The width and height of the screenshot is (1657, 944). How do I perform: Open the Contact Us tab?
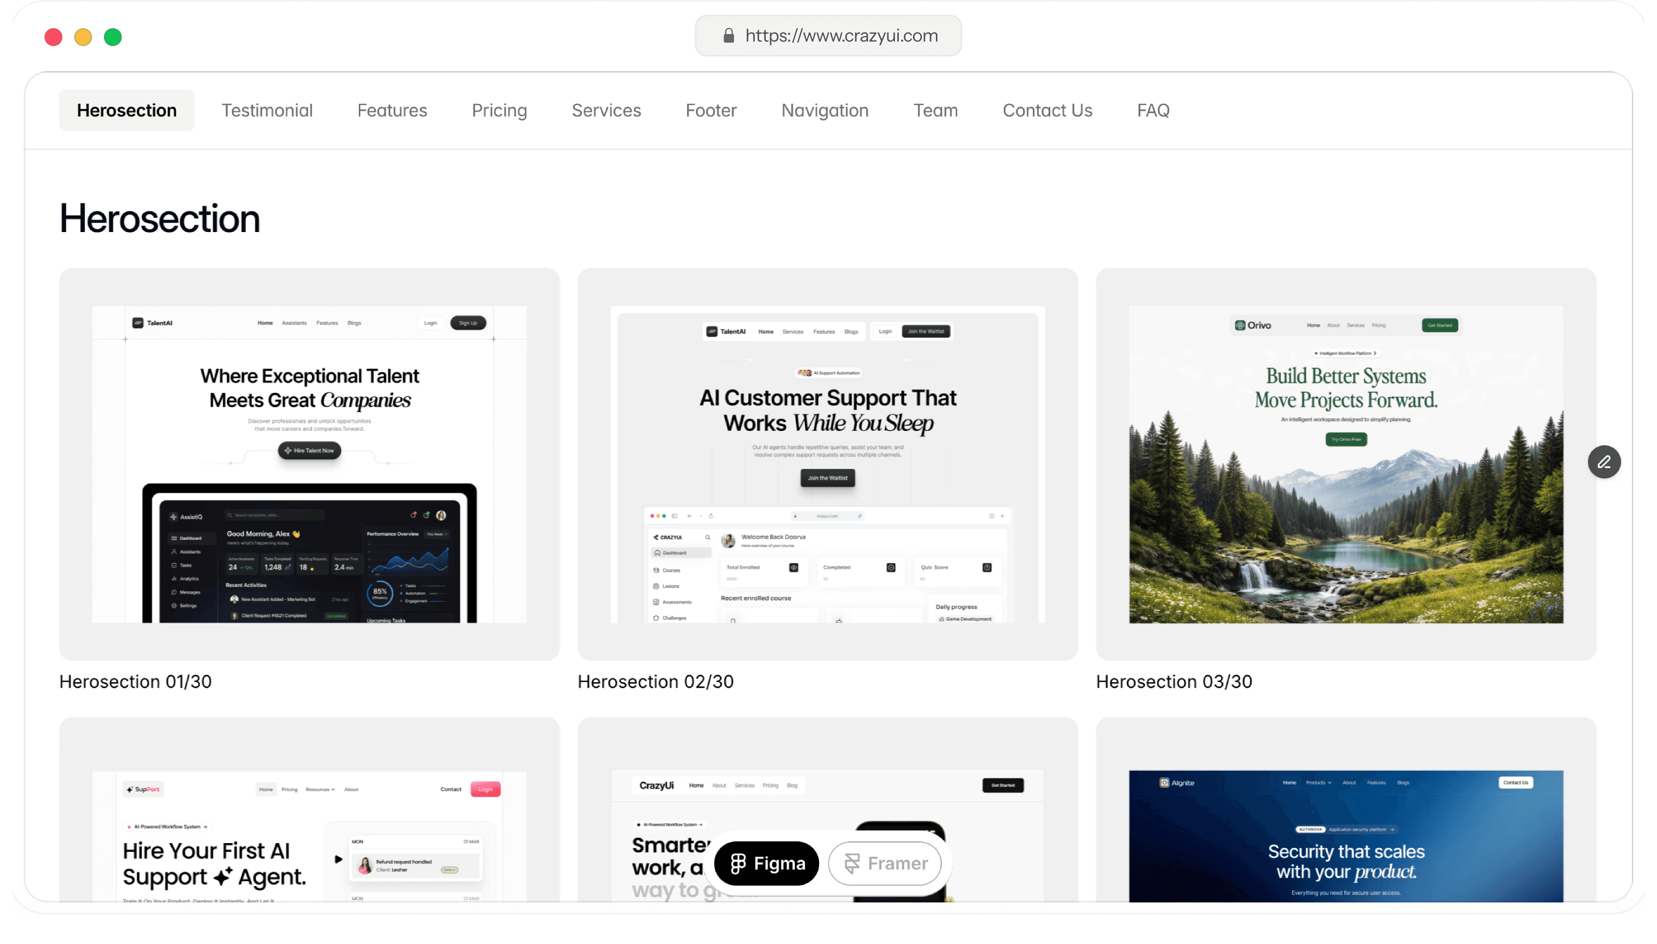click(1047, 110)
